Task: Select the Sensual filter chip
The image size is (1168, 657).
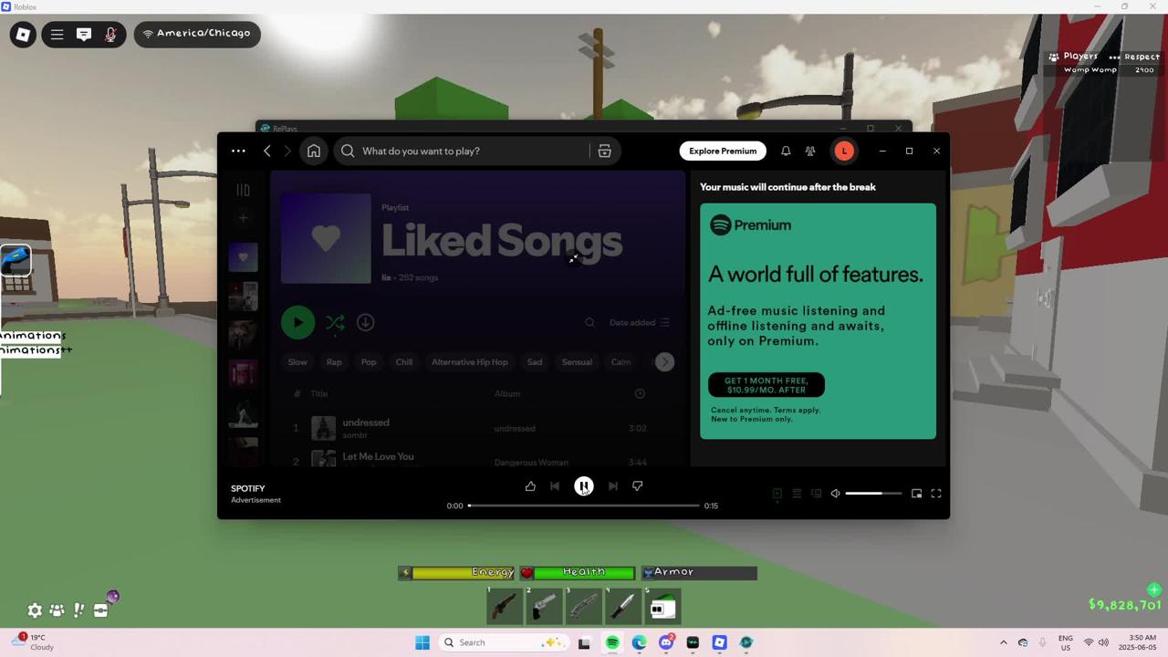Action: [577, 362]
